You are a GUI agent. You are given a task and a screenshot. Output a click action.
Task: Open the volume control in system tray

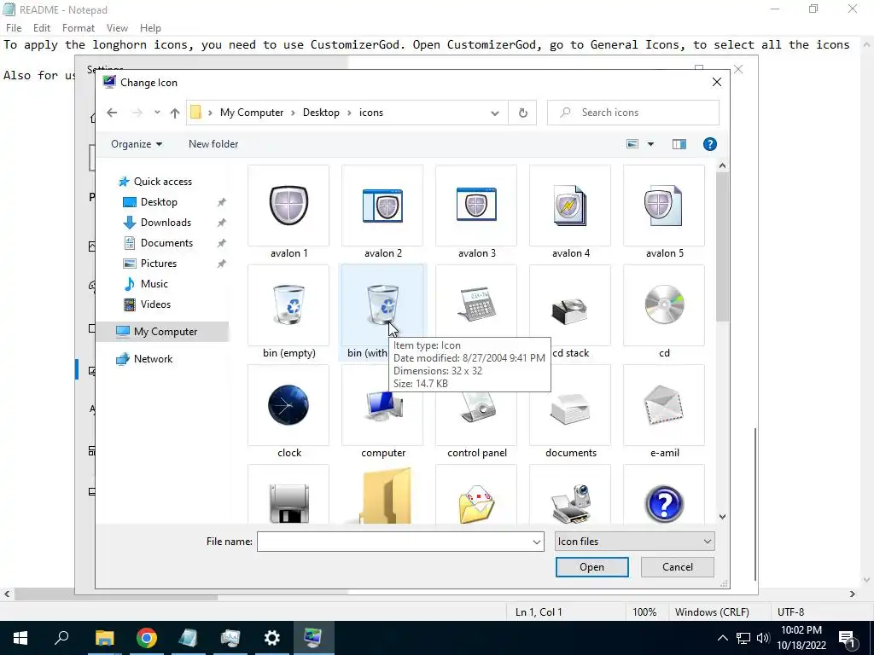(x=763, y=638)
